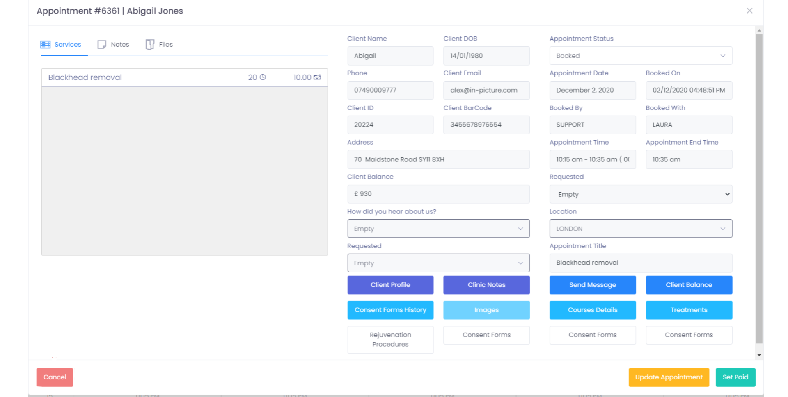Close the appointment dialog with the X

[749, 11]
